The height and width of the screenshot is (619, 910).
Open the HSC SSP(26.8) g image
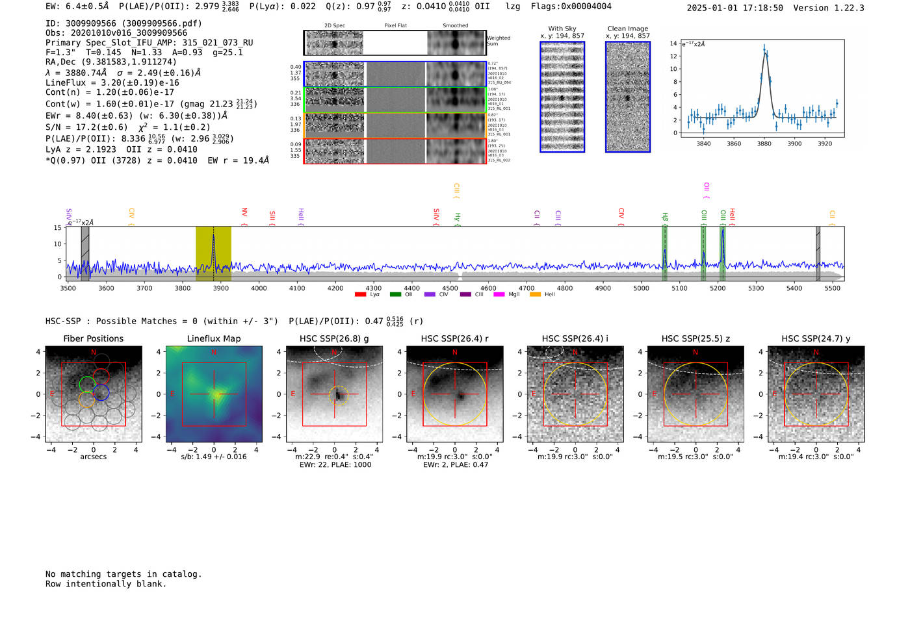(x=334, y=394)
